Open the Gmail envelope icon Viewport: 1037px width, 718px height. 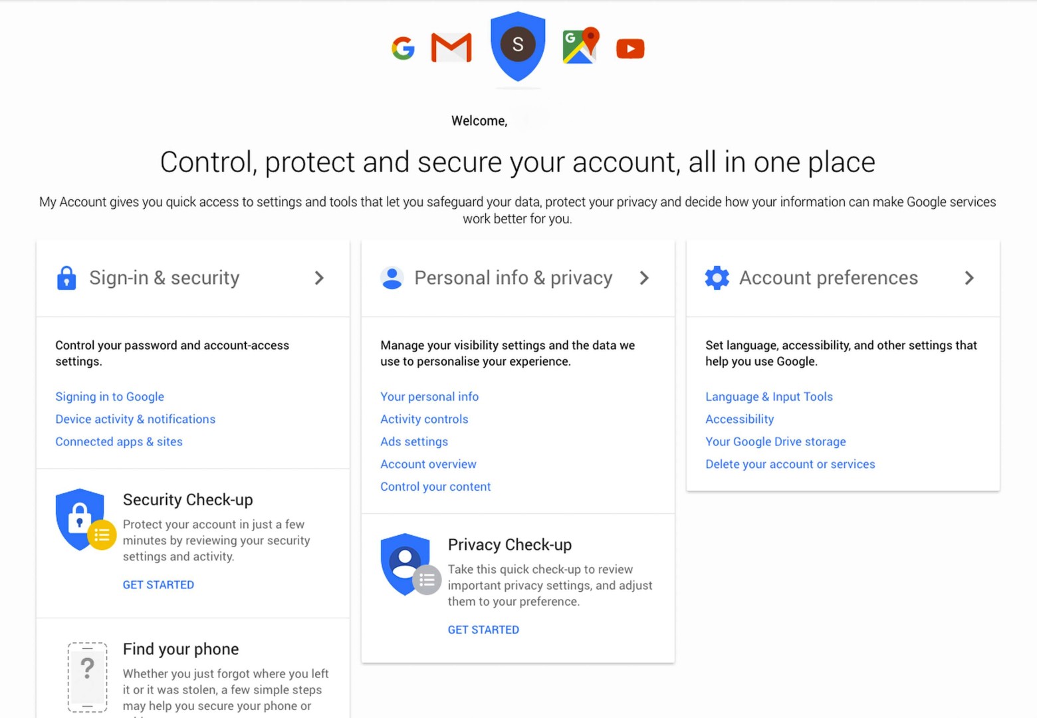click(x=451, y=48)
